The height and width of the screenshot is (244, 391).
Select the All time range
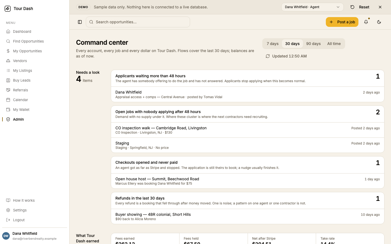click(x=334, y=44)
